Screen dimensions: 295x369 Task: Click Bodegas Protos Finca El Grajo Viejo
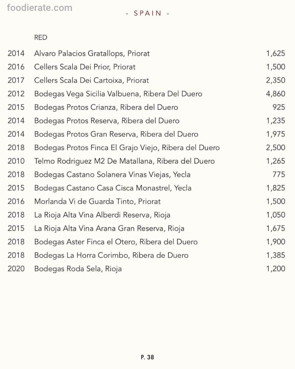pos(127,148)
